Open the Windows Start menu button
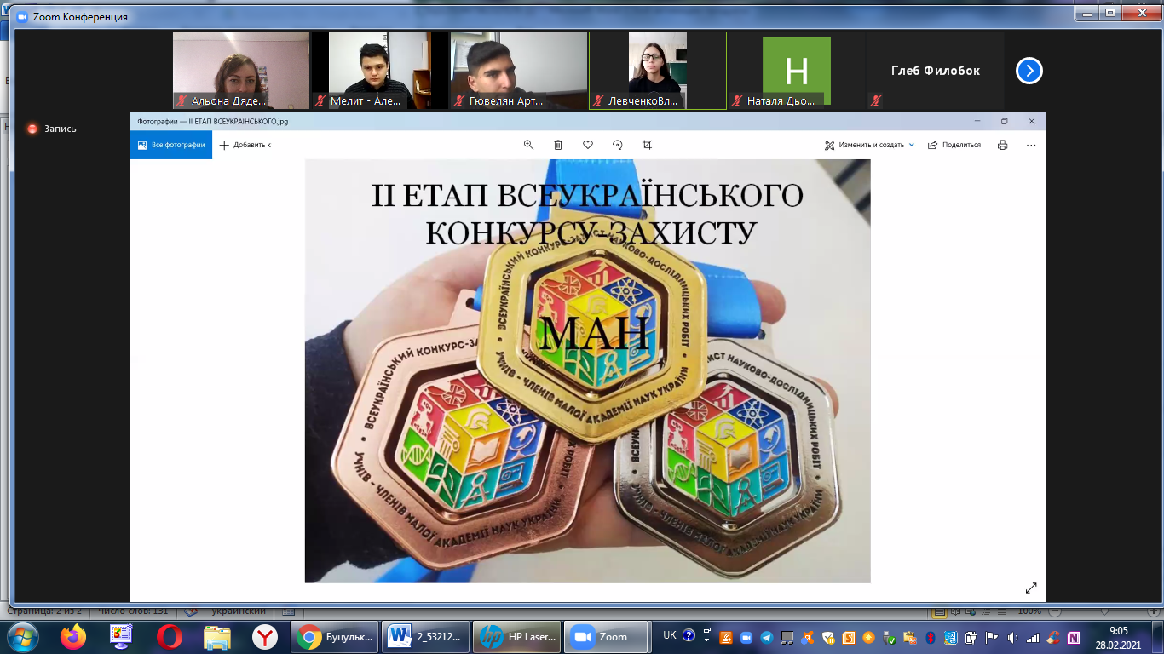Viewport: 1164px width, 654px height. [22, 636]
